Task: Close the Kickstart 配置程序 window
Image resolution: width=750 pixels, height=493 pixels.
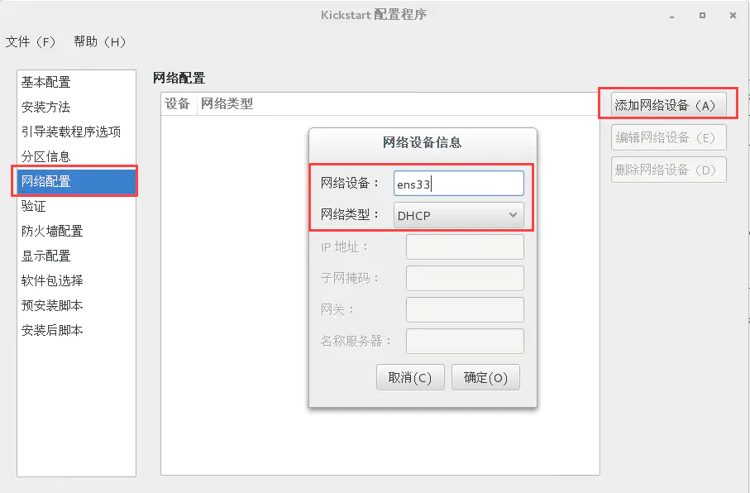Action: (x=733, y=16)
